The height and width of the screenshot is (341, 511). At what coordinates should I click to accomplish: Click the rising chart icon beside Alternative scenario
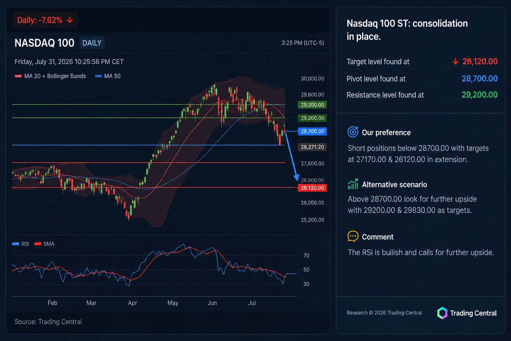point(353,184)
